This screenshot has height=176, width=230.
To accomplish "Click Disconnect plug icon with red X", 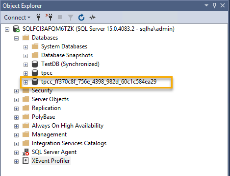I will [49, 17].
